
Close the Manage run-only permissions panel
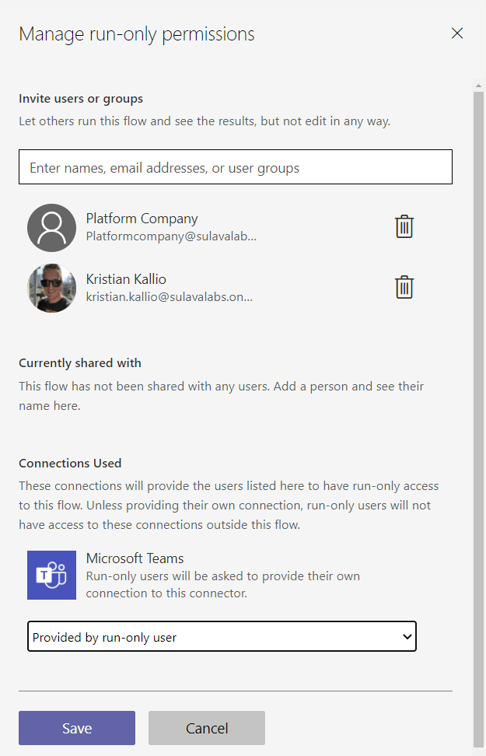point(457,33)
